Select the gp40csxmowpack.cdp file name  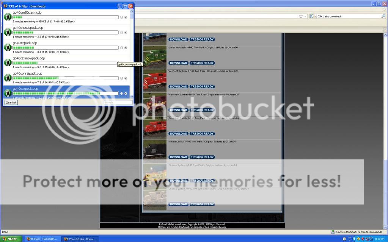tap(29, 58)
